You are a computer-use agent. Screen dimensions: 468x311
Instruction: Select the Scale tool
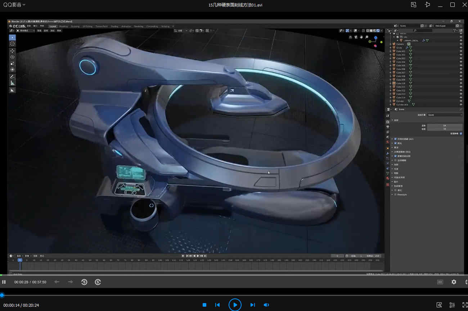[x=12, y=63]
